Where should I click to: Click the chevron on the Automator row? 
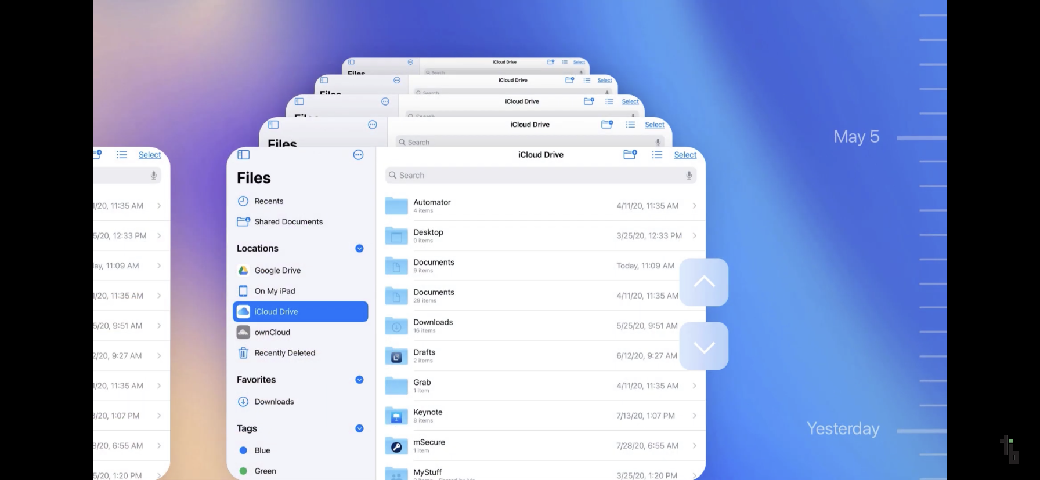pos(694,206)
